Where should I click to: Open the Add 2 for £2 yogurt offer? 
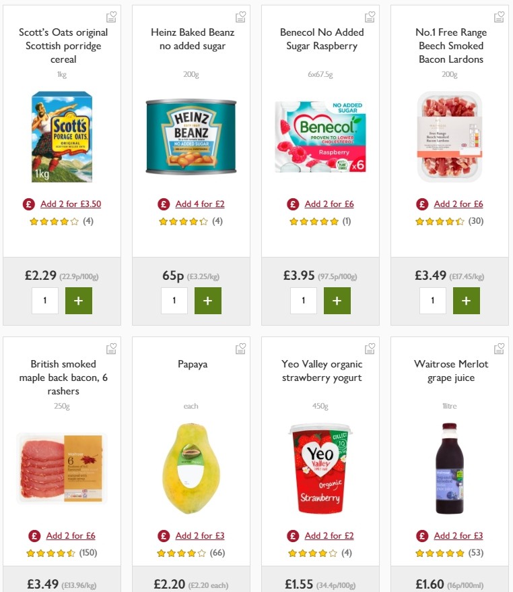(330, 535)
